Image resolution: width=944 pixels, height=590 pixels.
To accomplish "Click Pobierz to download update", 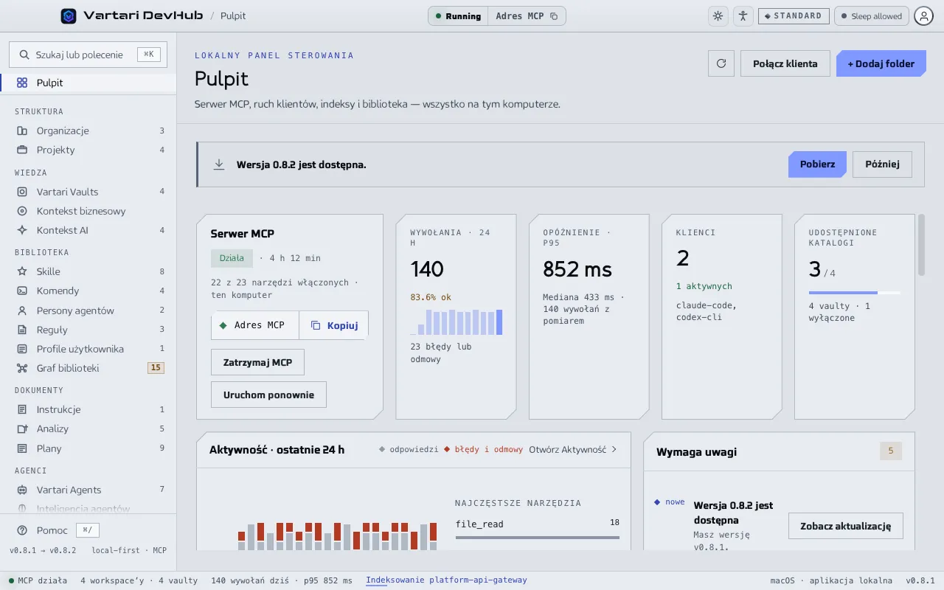I will pyautogui.click(x=818, y=164).
